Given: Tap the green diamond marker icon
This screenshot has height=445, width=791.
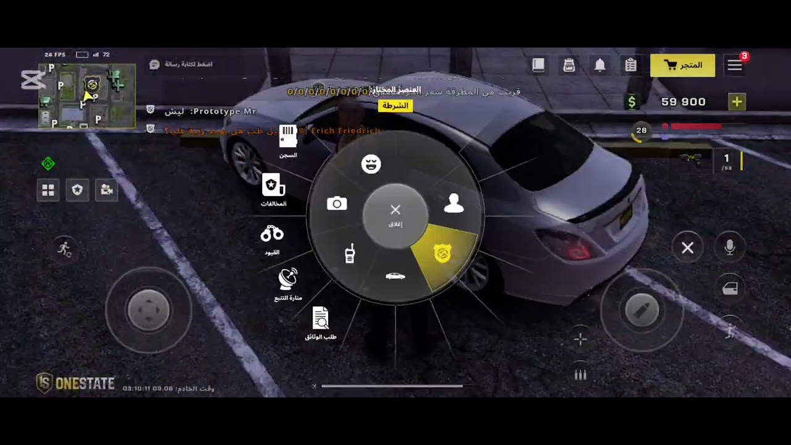Looking at the screenshot, I should pyautogui.click(x=48, y=164).
